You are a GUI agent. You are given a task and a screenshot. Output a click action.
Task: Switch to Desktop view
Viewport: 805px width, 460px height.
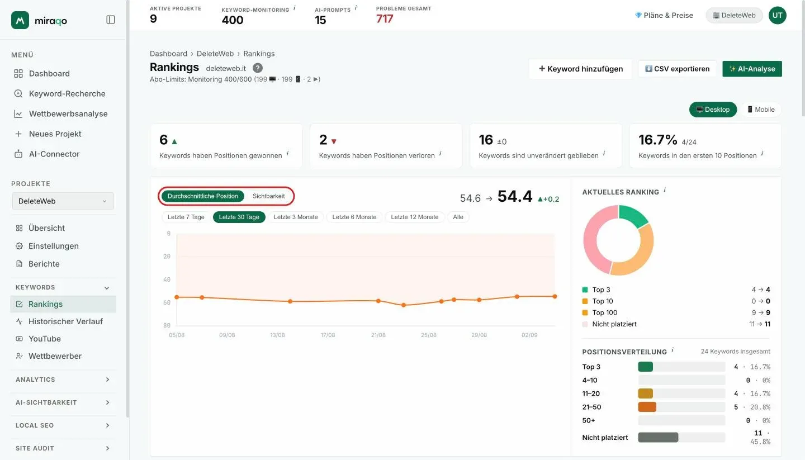(713, 110)
